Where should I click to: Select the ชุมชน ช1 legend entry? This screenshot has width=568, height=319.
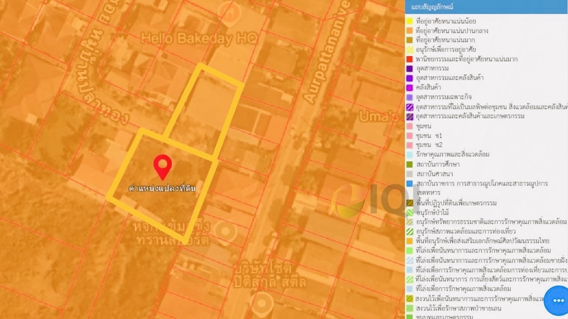429,136
